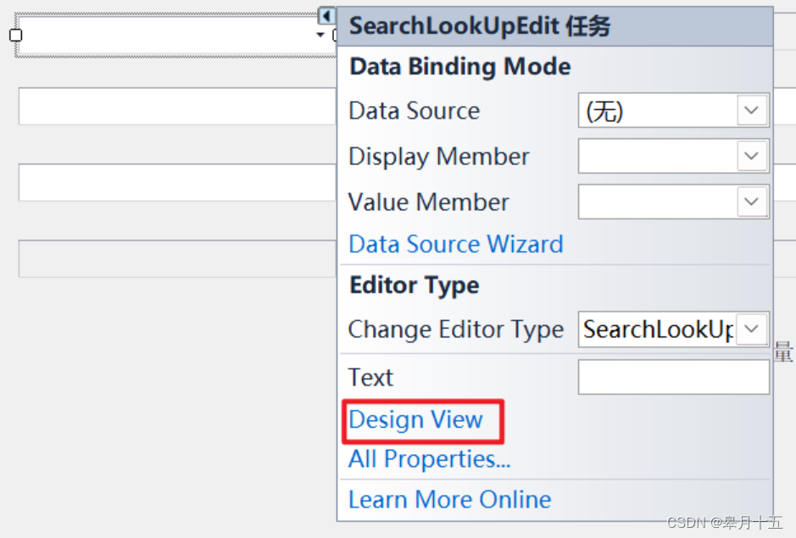Open the Value Member dropdown
The width and height of the screenshot is (796, 538).
(752, 202)
